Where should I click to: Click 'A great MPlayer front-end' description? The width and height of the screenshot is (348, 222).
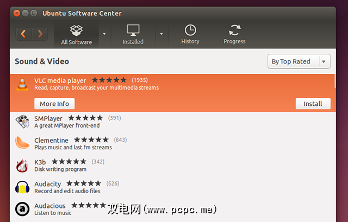pyautogui.click(x=67, y=125)
